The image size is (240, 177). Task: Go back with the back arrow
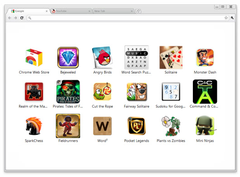10,18
